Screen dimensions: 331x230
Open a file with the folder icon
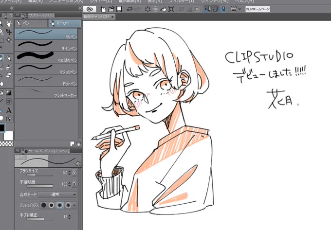[x=111, y=9]
